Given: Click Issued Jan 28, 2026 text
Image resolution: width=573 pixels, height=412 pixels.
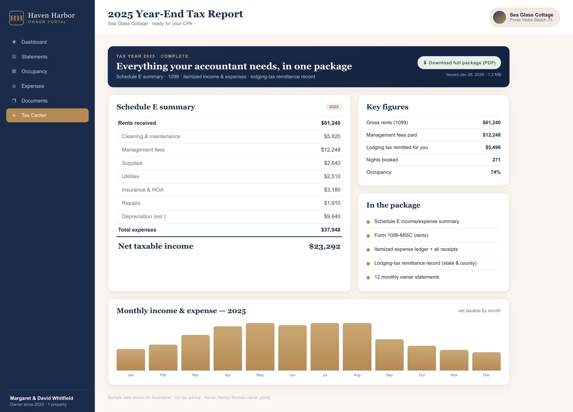Looking at the screenshot, I should [x=465, y=75].
